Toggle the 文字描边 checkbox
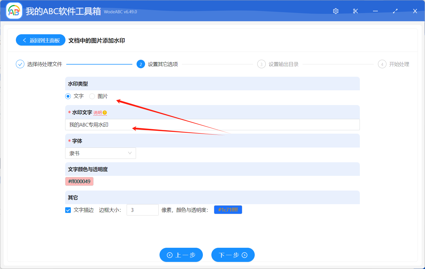 click(x=68, y=210)
